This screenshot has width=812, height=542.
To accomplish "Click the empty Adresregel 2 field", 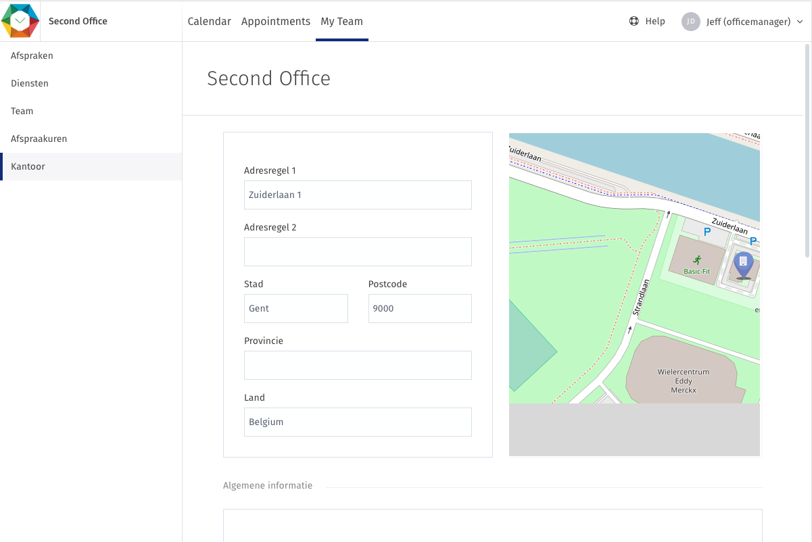I will click(358, 251).
